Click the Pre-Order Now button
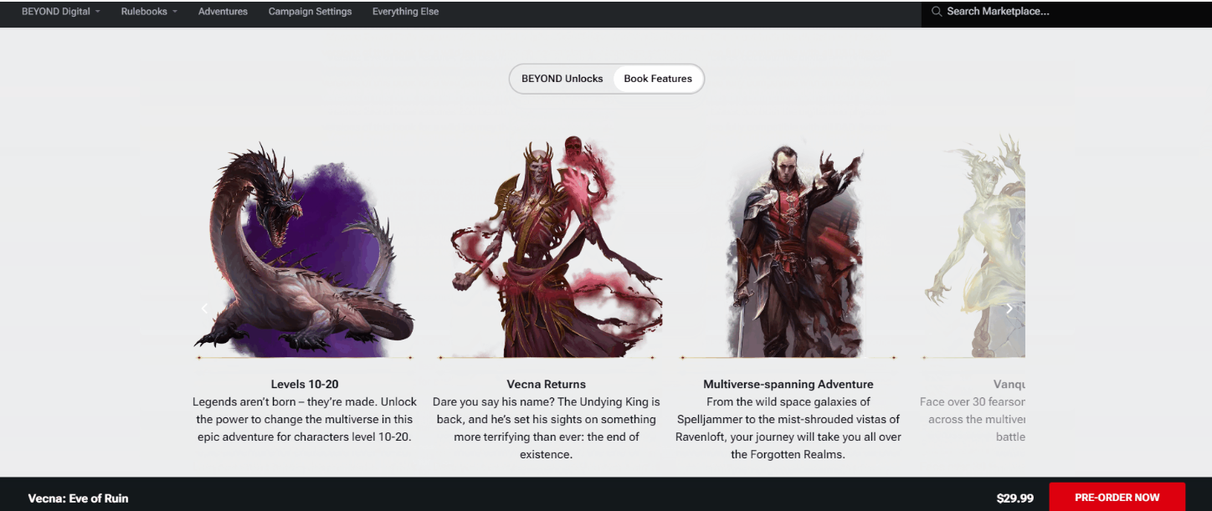1212x511 pixels. (x=1117, y=497)
